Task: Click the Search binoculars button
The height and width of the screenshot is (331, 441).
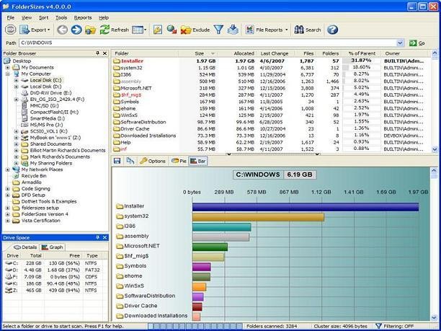Action: (308, 30)
